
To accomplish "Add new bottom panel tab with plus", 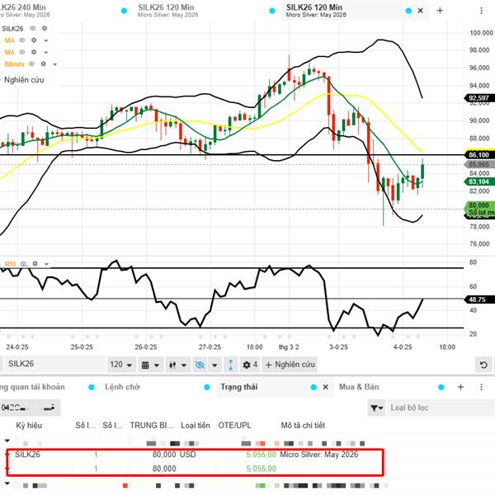I will coord(460,386).
